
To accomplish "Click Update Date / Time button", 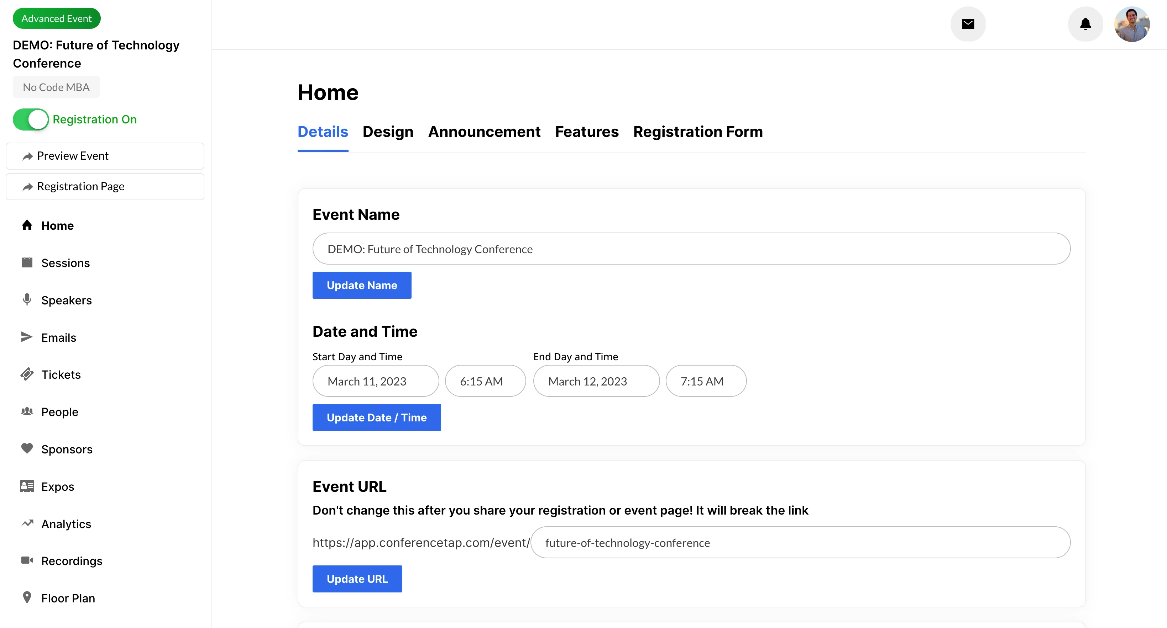I will [x=376, y=417].
